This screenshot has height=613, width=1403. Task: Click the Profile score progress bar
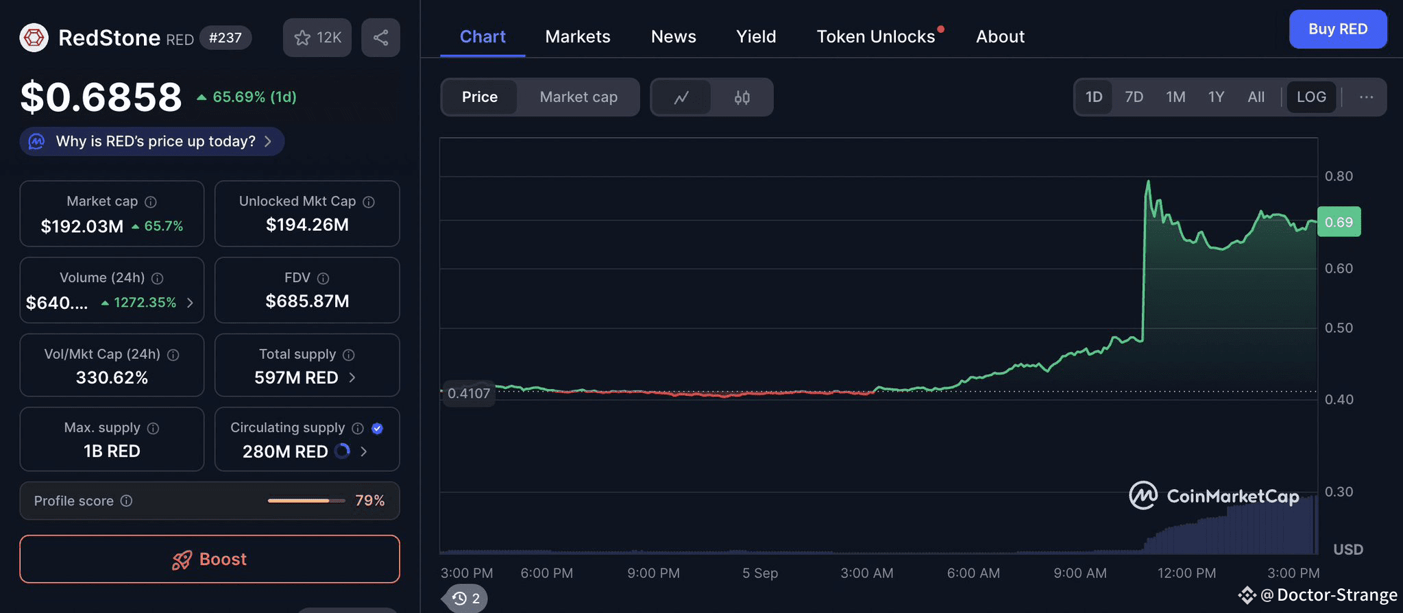tap(306, 501)
